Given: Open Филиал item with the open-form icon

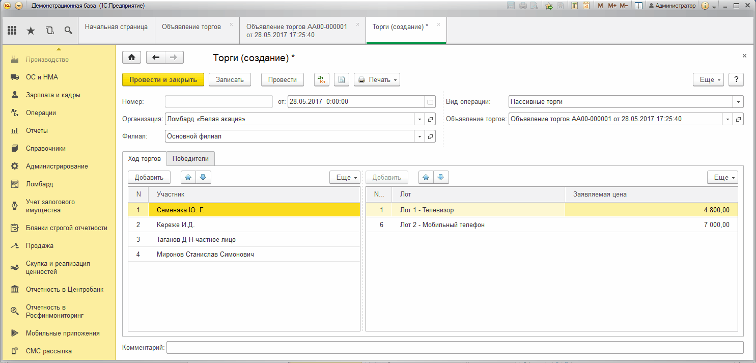Looking at the screenshot, I should click(431, 136).
